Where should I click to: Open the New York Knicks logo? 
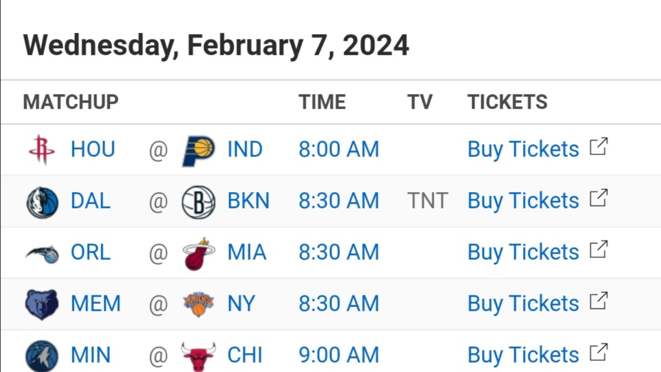pyautogui.click(x=199, y=304)
